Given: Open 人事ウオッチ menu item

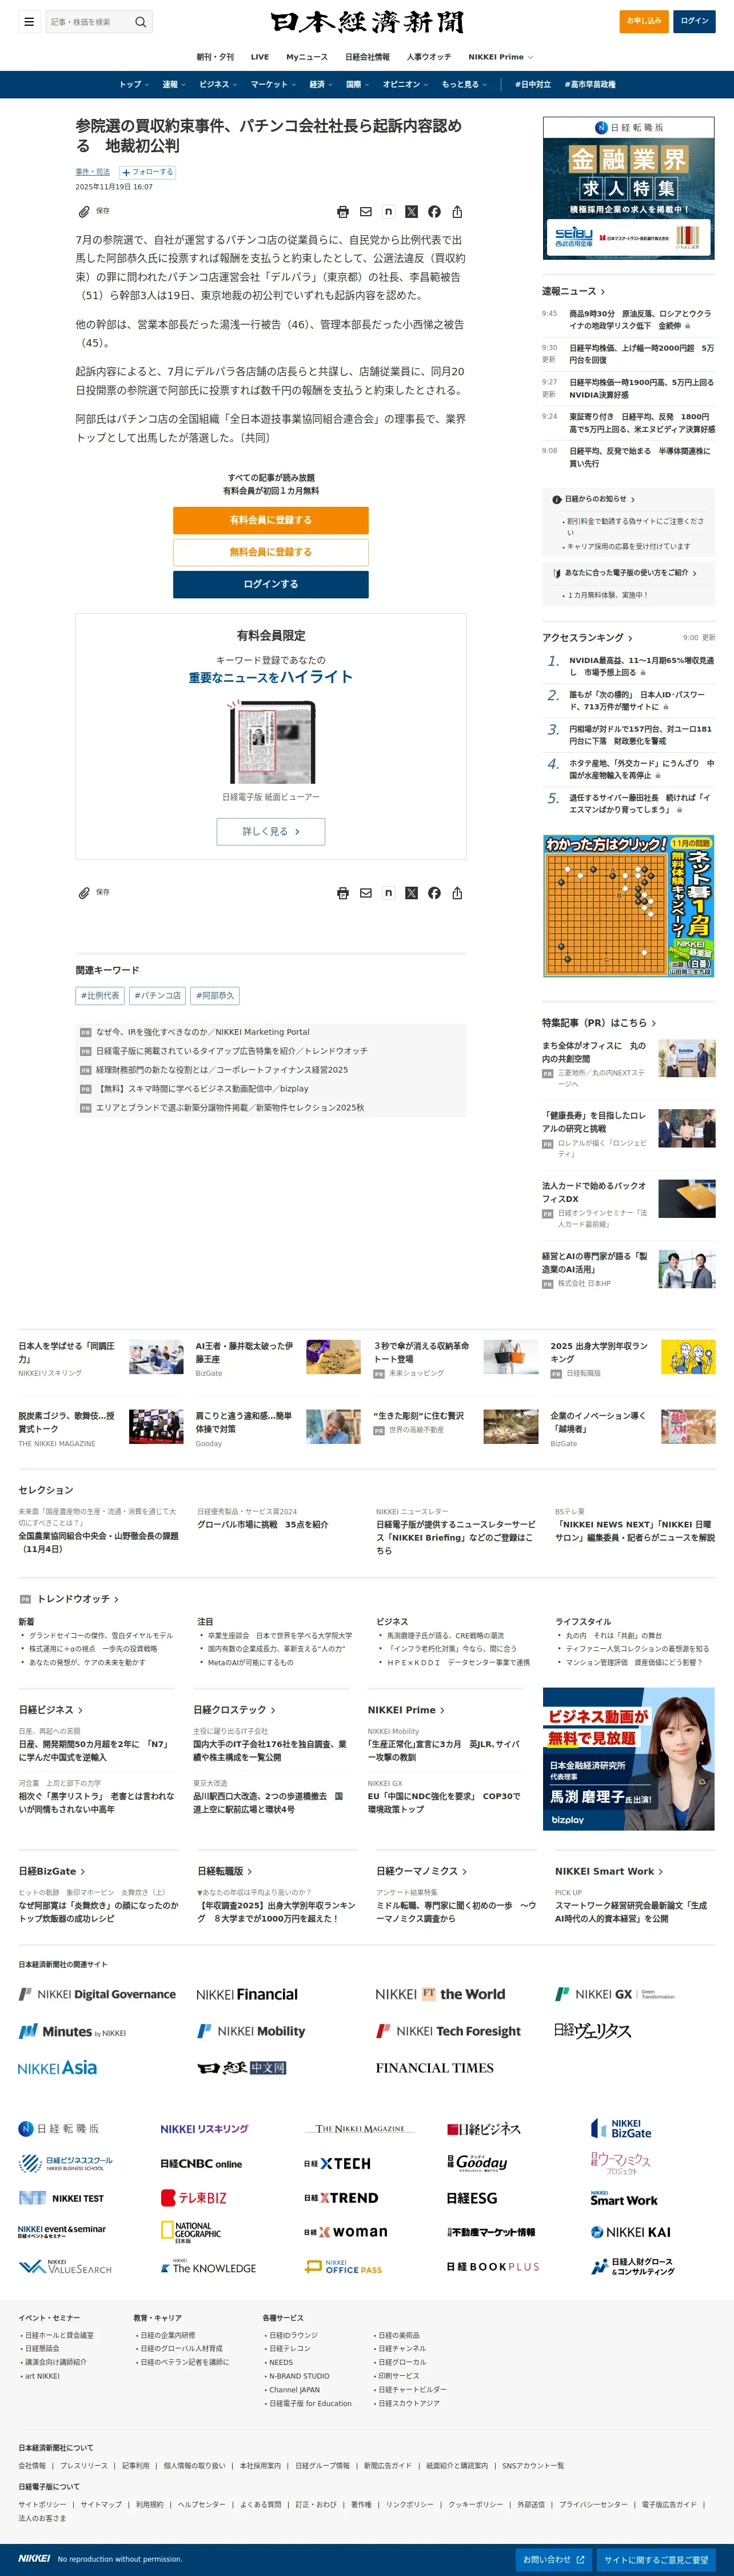Looking at the screenshot, I should [x=428, y=57].
